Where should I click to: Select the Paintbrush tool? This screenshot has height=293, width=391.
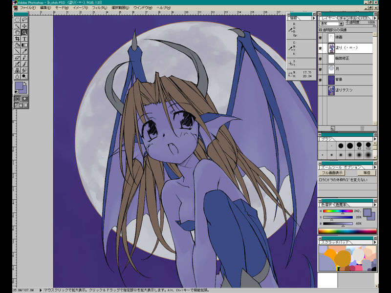24,64
